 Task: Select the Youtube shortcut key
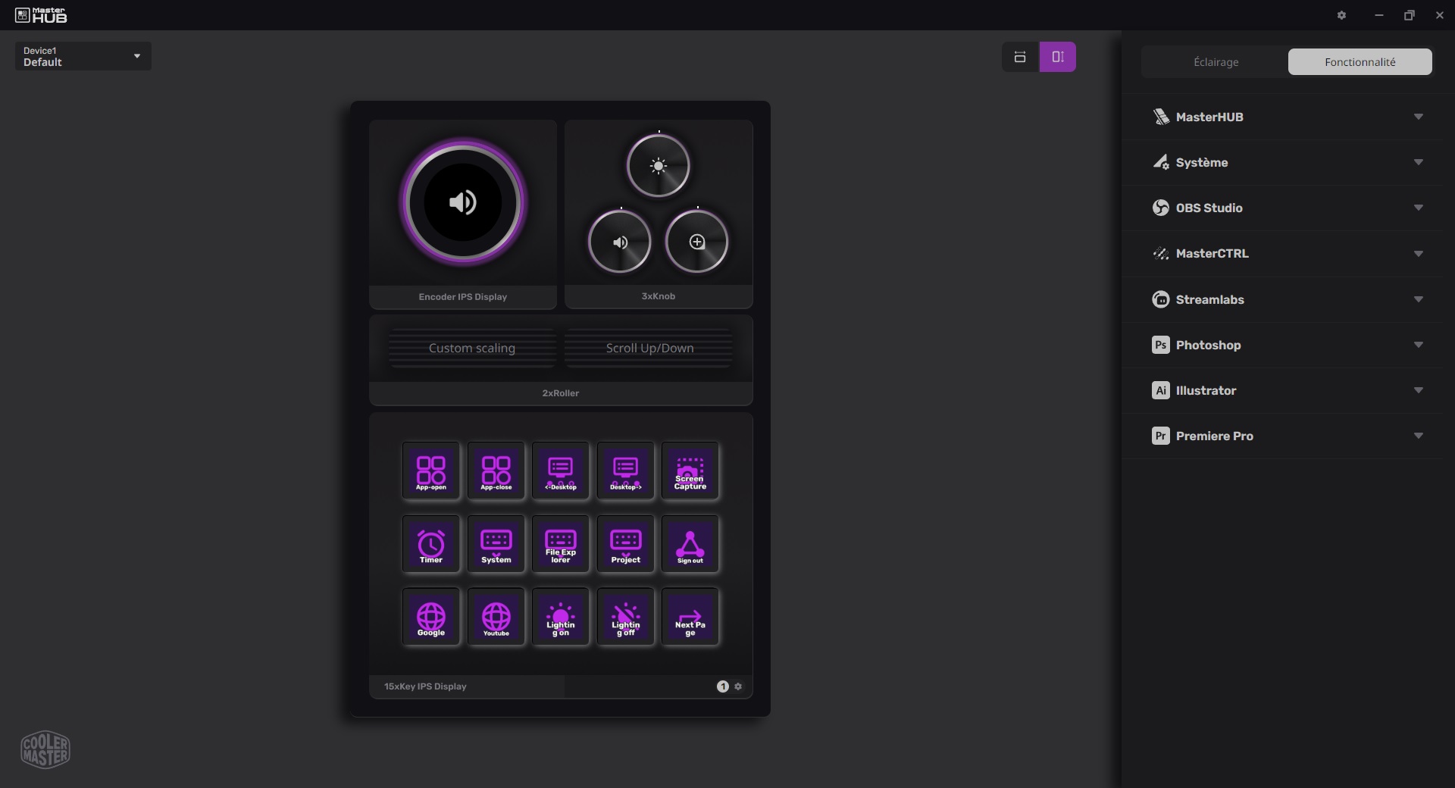point(496,618)
